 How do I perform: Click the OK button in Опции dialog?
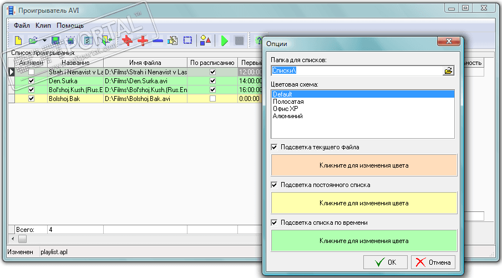(x=386, y=262)
